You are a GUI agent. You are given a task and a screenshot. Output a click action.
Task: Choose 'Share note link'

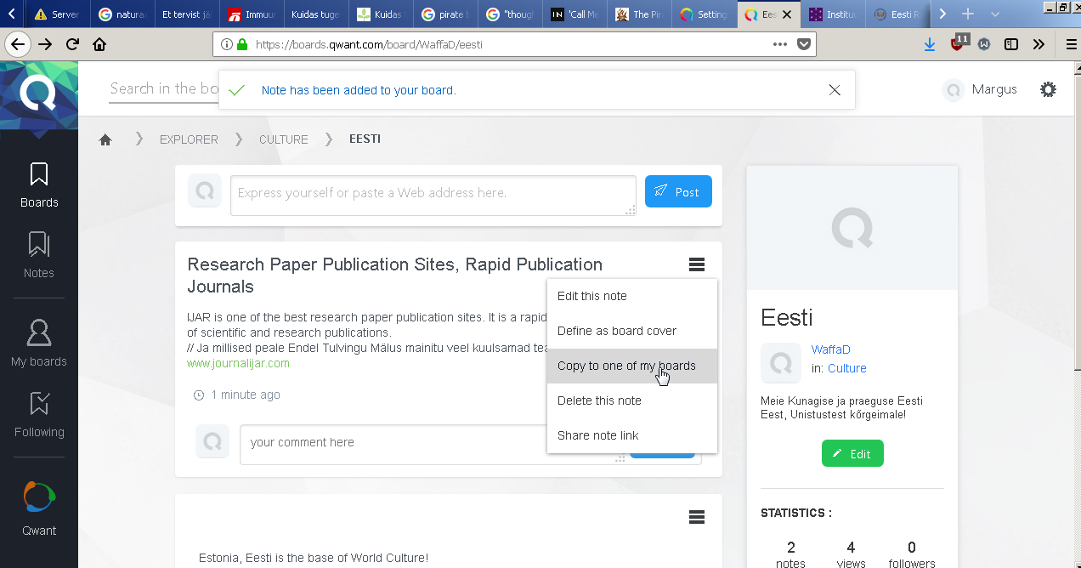[632, 435]
